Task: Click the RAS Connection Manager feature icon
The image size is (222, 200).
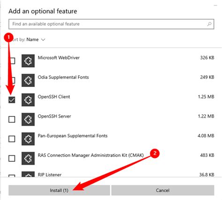Action: coord(28,158)
